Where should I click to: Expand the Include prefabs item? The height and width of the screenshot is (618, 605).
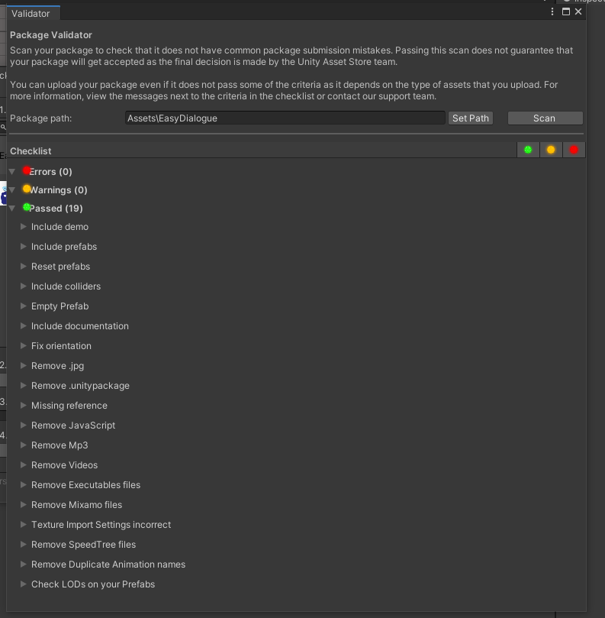click(x=23, y=246)
